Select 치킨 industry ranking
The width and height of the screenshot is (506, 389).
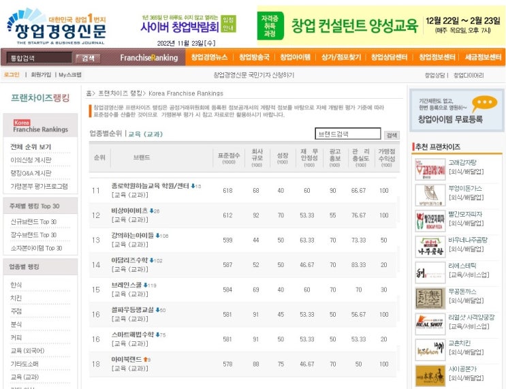(x=16, y=298)
